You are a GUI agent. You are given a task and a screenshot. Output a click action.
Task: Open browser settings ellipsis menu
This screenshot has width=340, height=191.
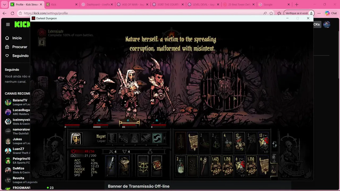click(x=319, y=13)
